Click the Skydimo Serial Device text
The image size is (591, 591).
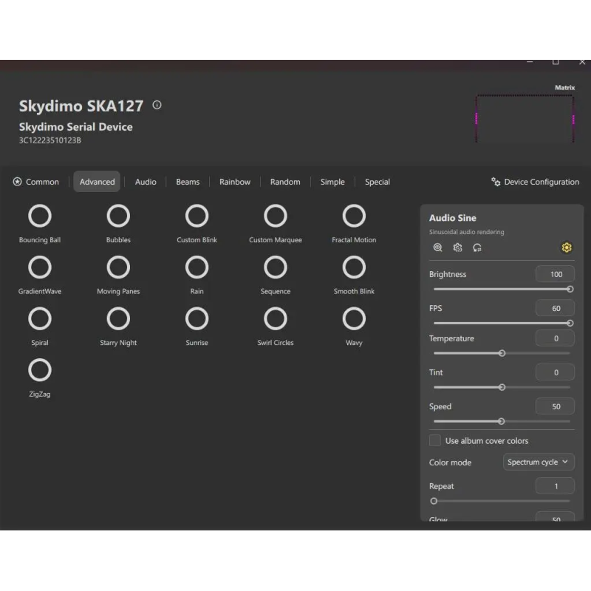click(76, 126)
